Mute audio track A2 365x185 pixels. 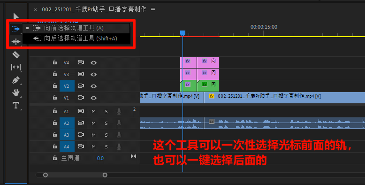tap(93, 123)
